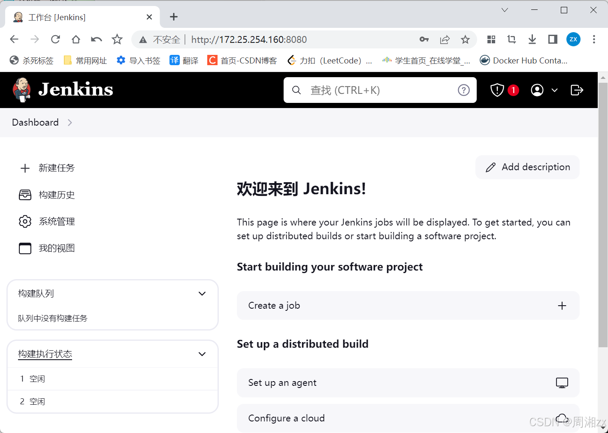
Task: Click the not-secure warning triangle
Action: tap(143, 40)
